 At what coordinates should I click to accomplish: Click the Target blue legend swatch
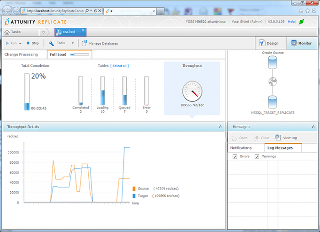click(x=134, y=196)
